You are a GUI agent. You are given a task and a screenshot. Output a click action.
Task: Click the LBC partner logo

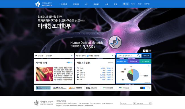click(92, 88)
